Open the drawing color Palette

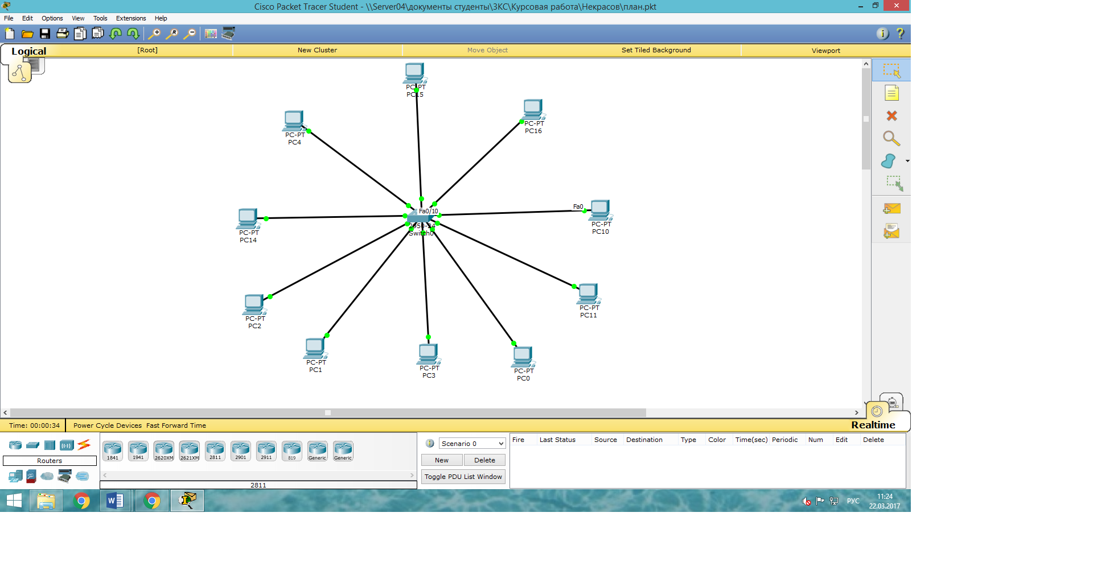[211, 34]
